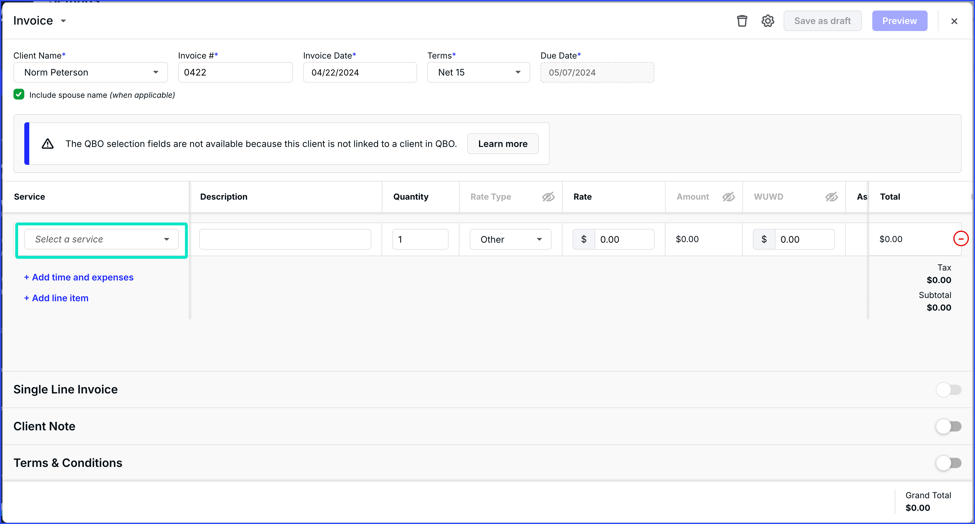
Task: Open the Client Name dropdown
Action: 91,72
